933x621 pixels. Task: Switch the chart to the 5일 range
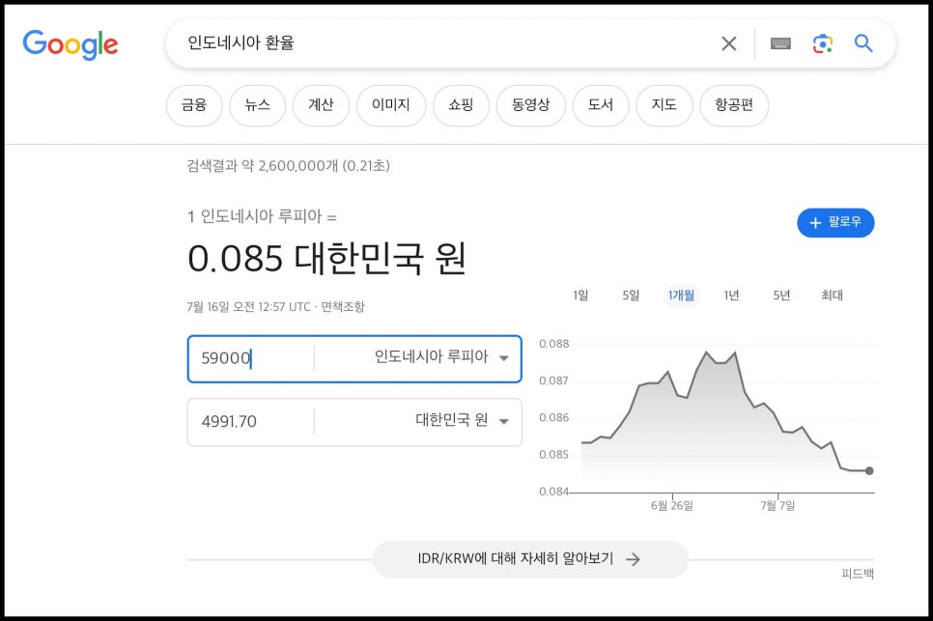click(631, 295)
